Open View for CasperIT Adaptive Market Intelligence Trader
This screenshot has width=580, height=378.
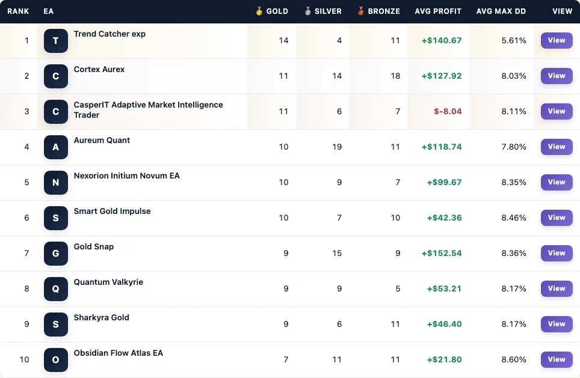557,111
